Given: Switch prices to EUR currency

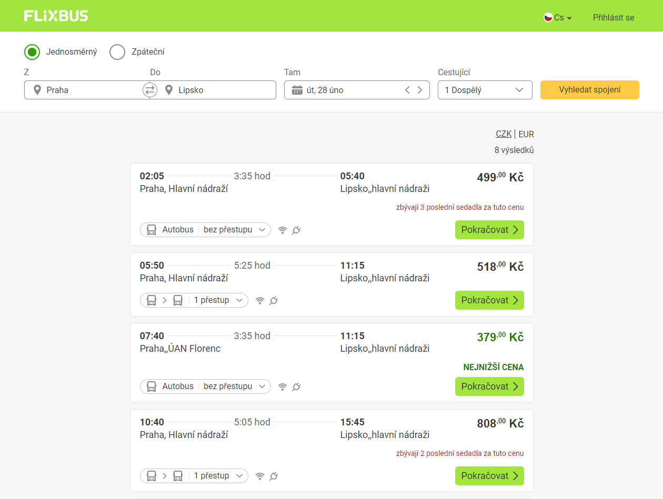Looking at the screenshot, I should coord(526,134).
